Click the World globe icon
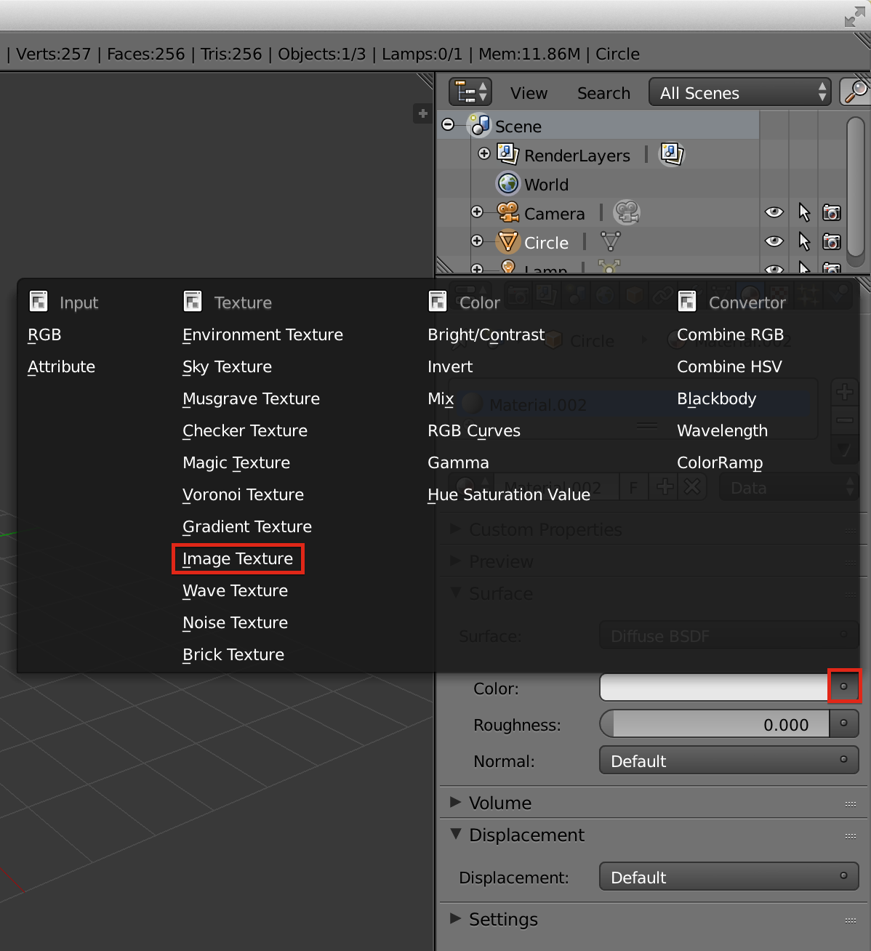 pos(508,183)
